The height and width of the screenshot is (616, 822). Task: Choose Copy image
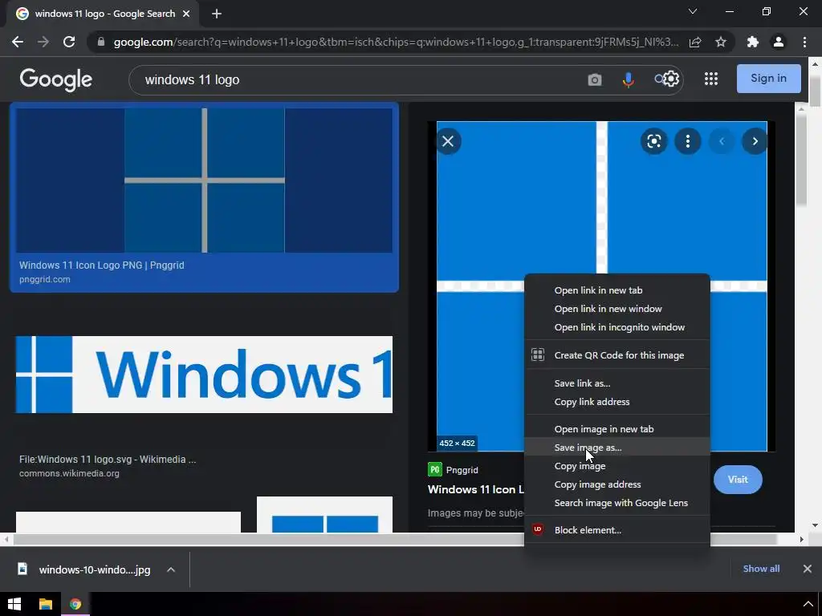(617, 466)
